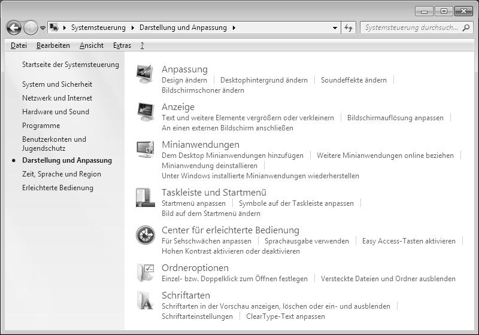Open the Anpassung monitor icon
The width and height of the screenshot is (479, 335).
tap(145, 74)
